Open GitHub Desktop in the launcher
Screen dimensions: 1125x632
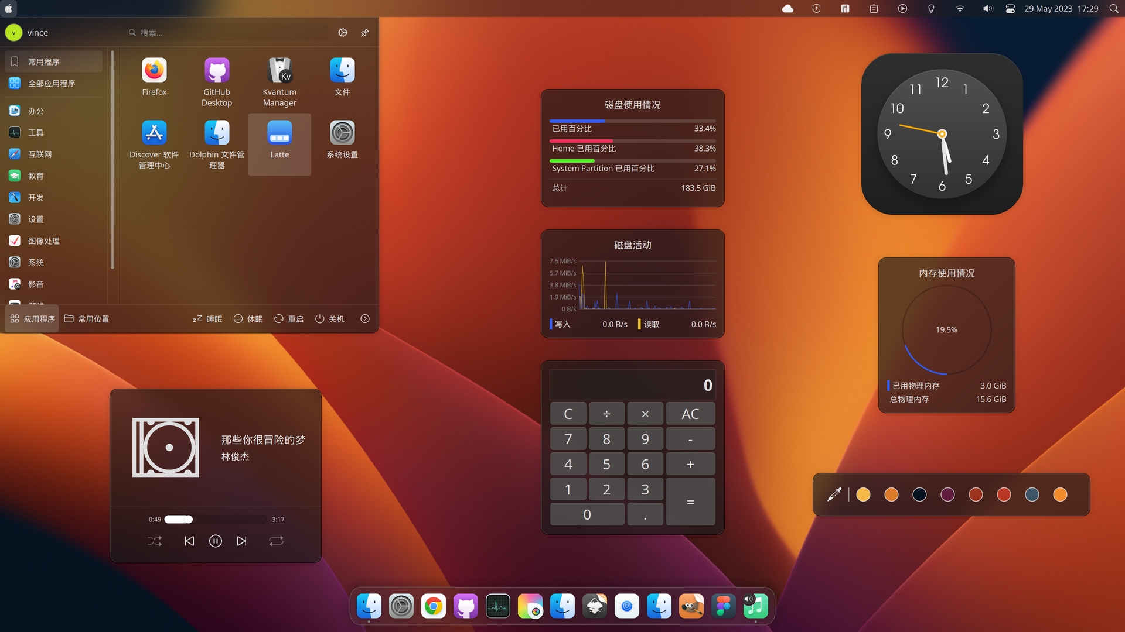point(217,82)
